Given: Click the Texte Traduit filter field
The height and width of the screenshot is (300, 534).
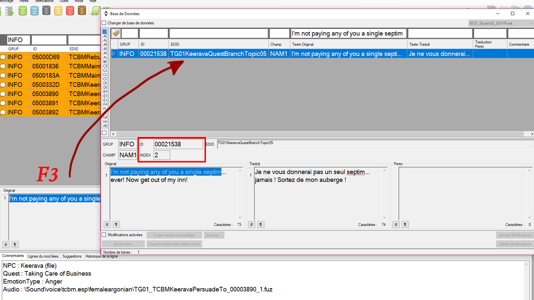Looking at the screenshot, I should point(440,34).
